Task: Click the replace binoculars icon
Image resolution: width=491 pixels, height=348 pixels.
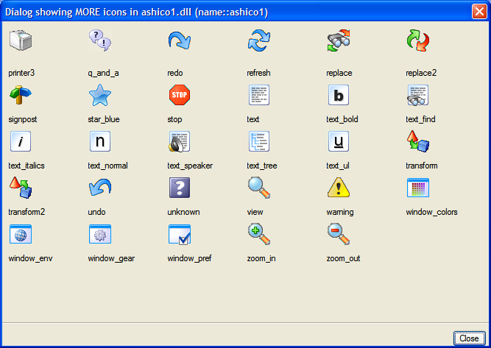Action: click(x=338, y=41)
